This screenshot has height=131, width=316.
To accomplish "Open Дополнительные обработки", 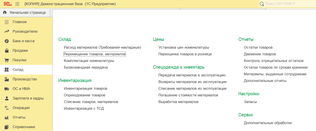I will 268,123.
